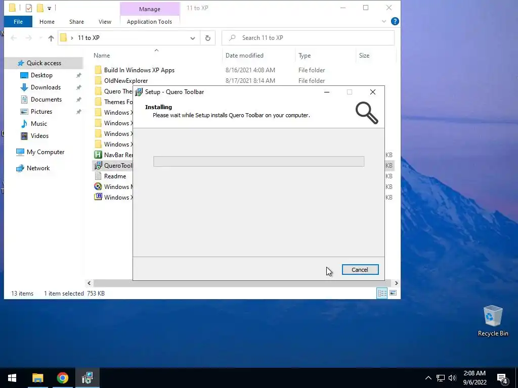Switch to details view layout
518x388 pixels.
click(382, 293)
